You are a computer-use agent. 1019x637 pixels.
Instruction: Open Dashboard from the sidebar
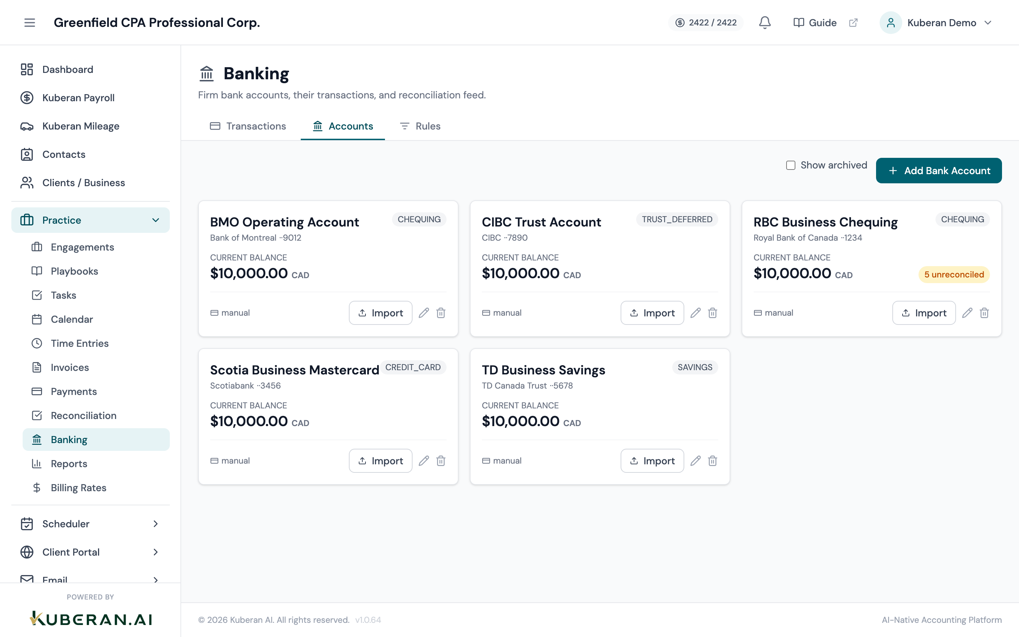pyautogui.click(x=91, y=69)
